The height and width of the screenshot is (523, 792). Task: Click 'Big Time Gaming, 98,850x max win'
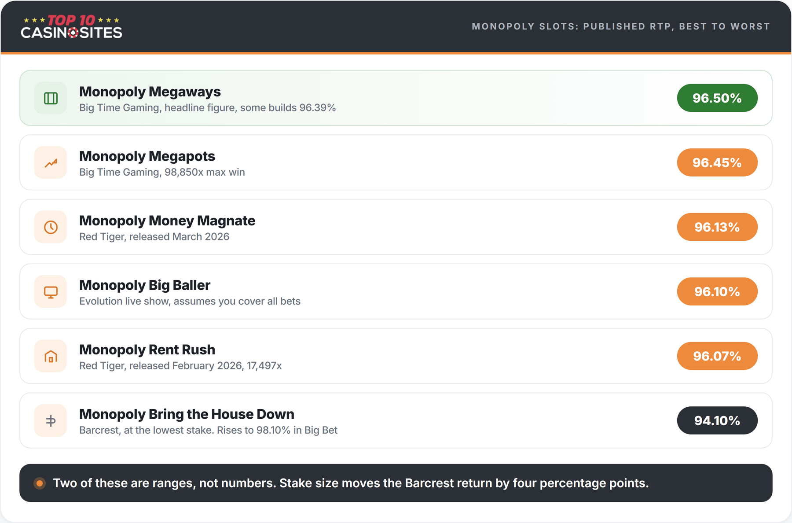pos(162,172)
